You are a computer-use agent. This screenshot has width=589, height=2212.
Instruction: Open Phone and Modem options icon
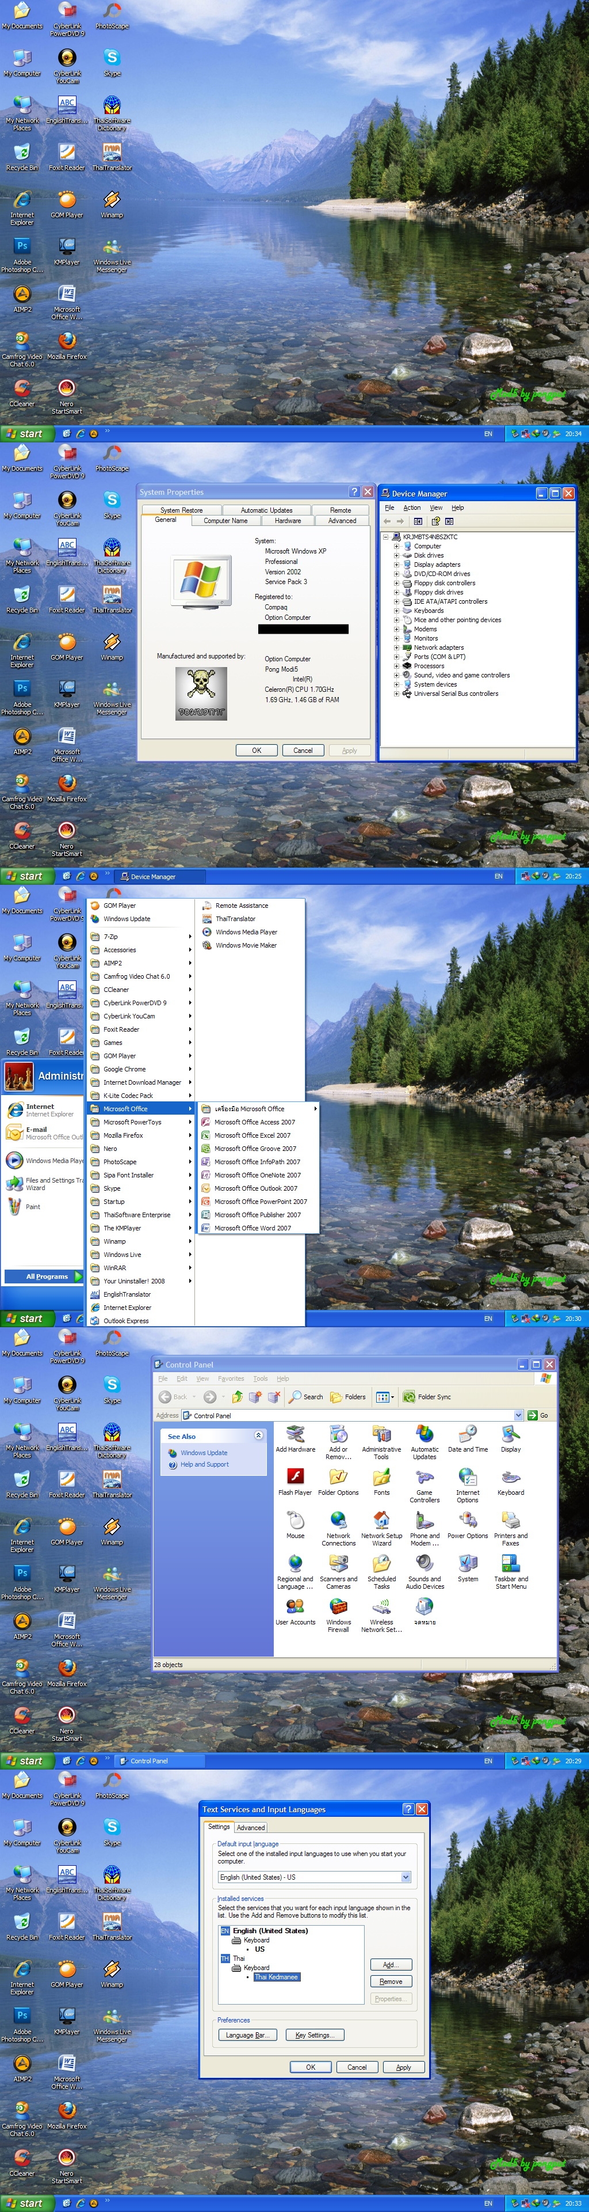(424, 1528)
